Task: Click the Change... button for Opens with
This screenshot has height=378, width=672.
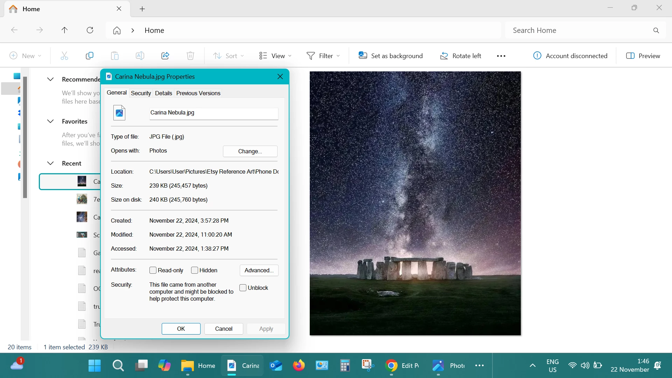Action: tap(250, 151)
